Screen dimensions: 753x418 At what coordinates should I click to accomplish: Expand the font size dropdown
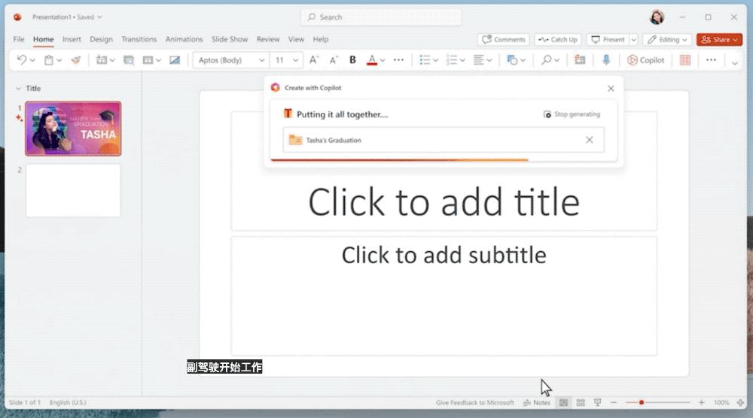pyautogui.click(x=296, y=60)
